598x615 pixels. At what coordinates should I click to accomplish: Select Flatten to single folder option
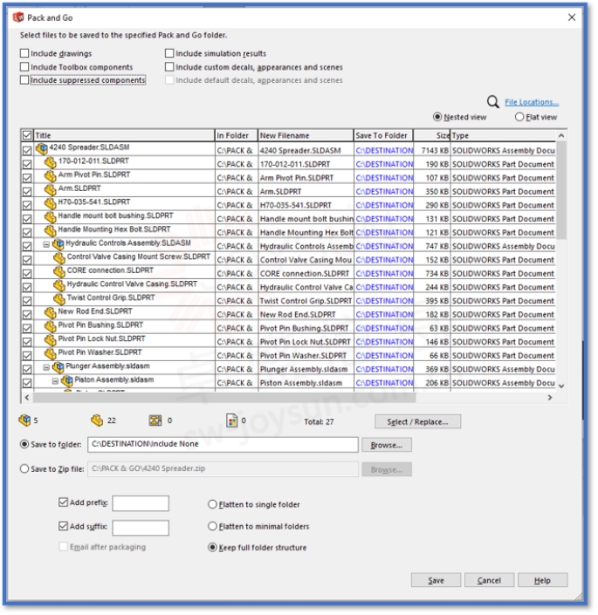pyautogui.click(x=212, y=504)
